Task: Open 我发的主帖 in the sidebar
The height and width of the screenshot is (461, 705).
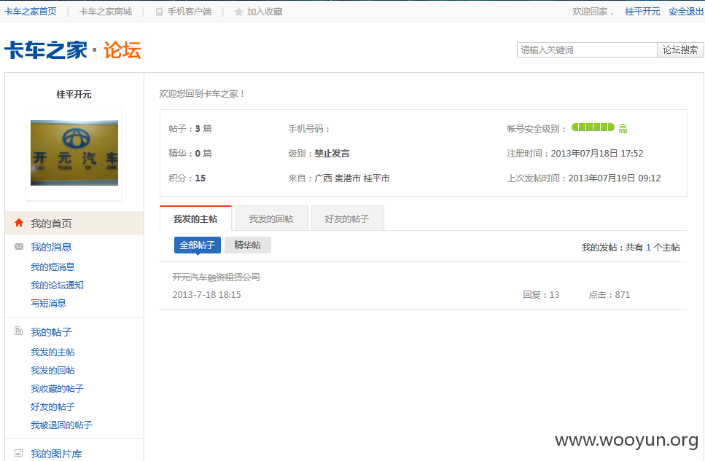Action: [52, 352]
